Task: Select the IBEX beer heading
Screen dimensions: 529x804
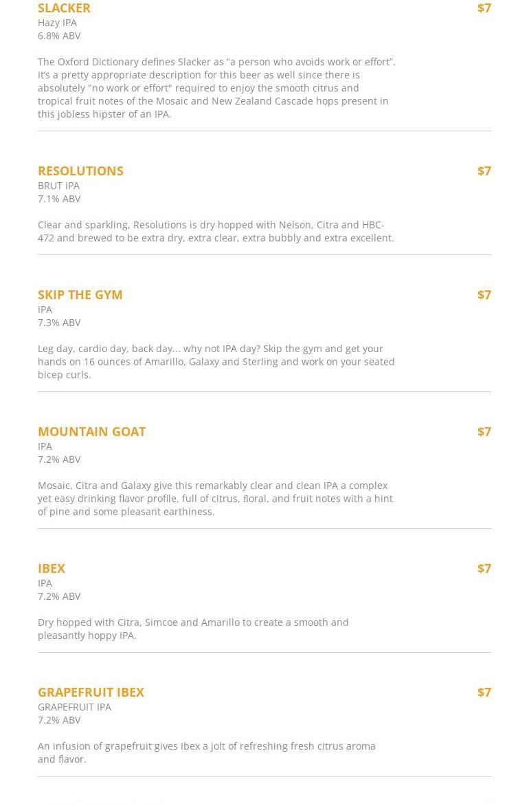Action: point(52,568)
